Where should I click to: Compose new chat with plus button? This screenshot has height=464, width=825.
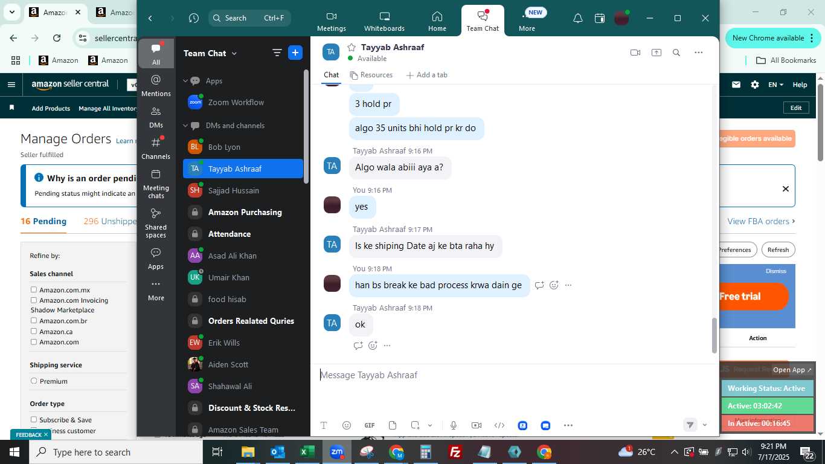coord(295,53)
